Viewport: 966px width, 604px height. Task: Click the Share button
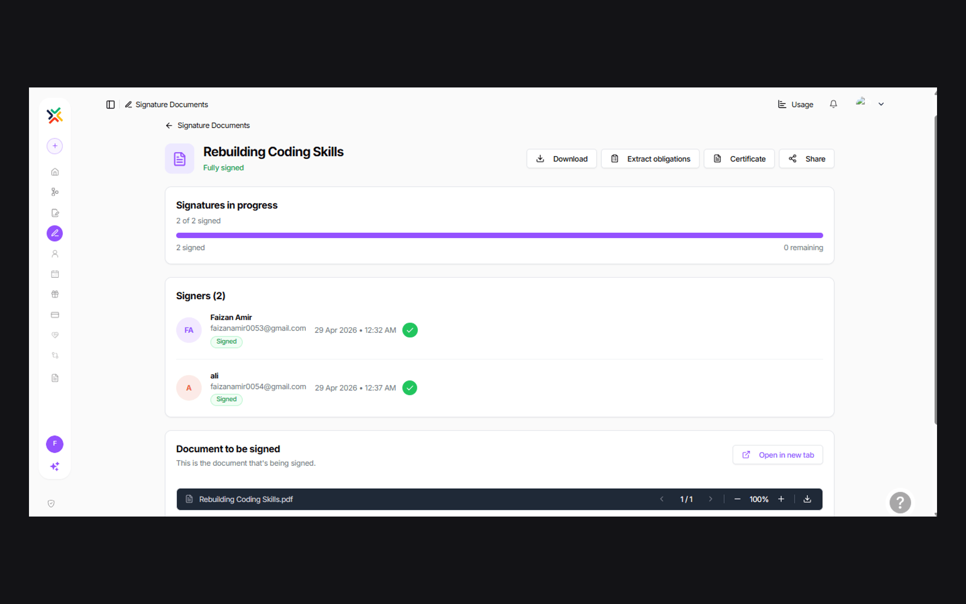807,158
